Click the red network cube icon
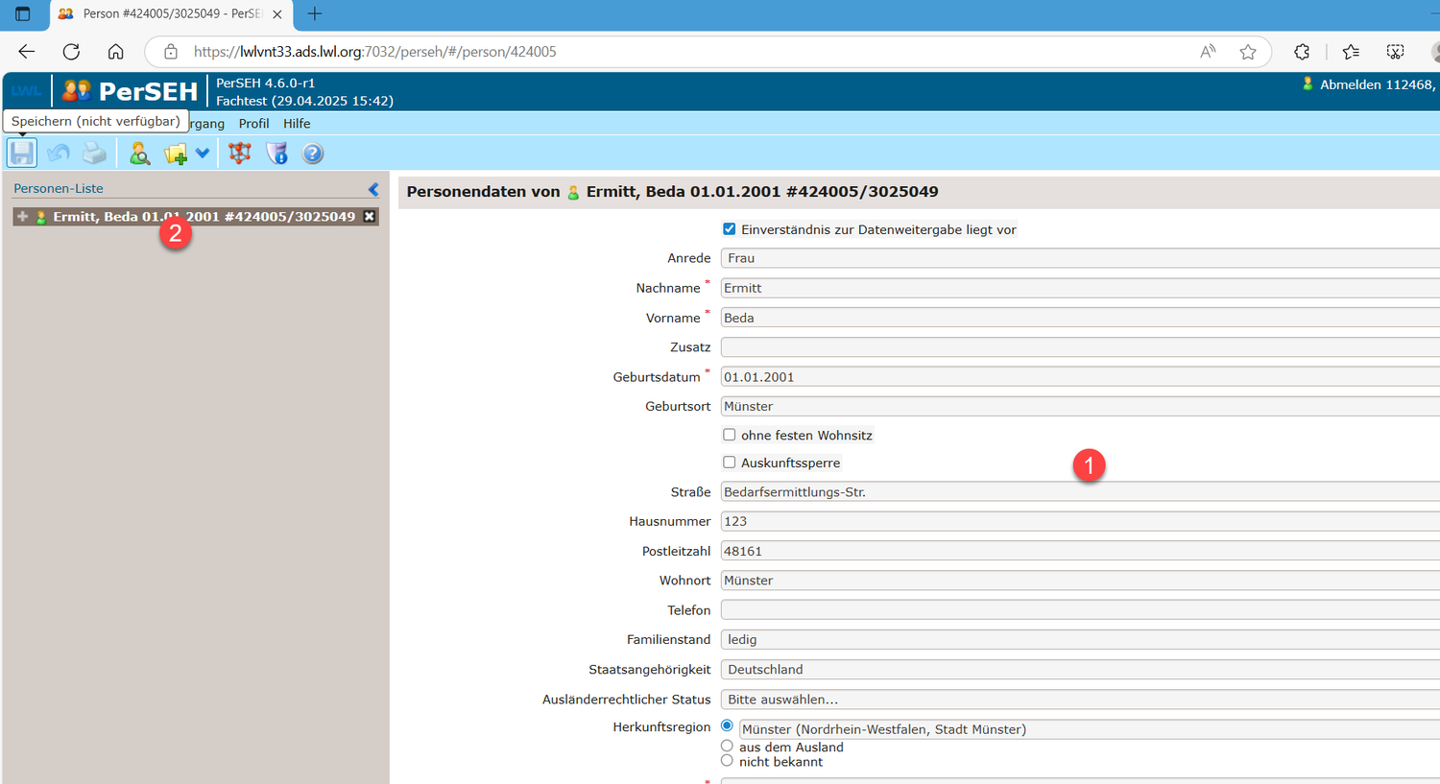 click(x=240, y=153)
